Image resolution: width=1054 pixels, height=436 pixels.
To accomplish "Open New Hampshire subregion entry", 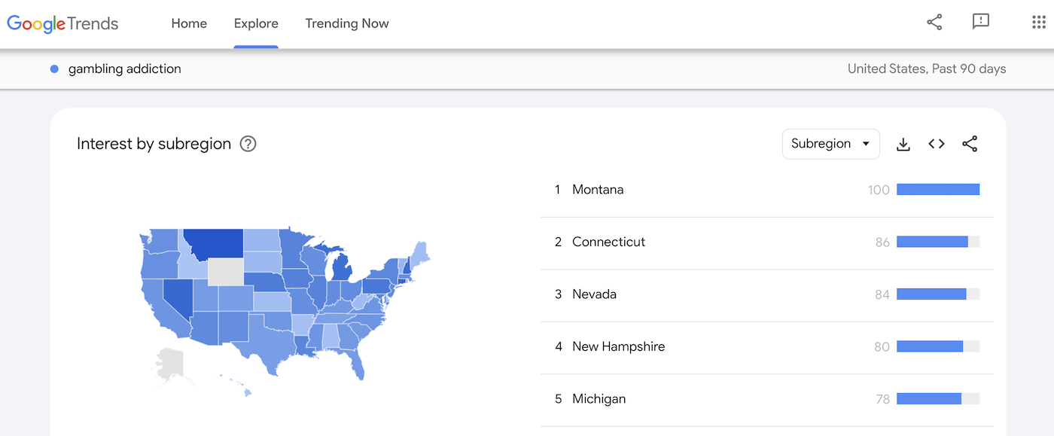I will pos(618,346).
